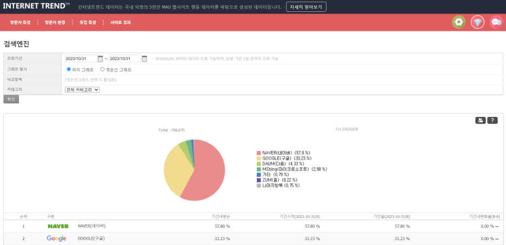Open end date calendar picker icon
The image size is (506, 245).
[144, 59]
